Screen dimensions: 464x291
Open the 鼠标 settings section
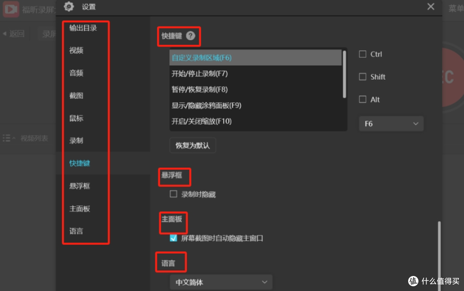[x=76, y=118]
